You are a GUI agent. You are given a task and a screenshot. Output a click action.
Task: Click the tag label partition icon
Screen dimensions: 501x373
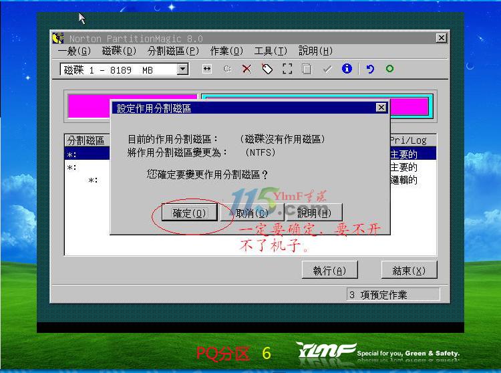click(x=267, y=69)
